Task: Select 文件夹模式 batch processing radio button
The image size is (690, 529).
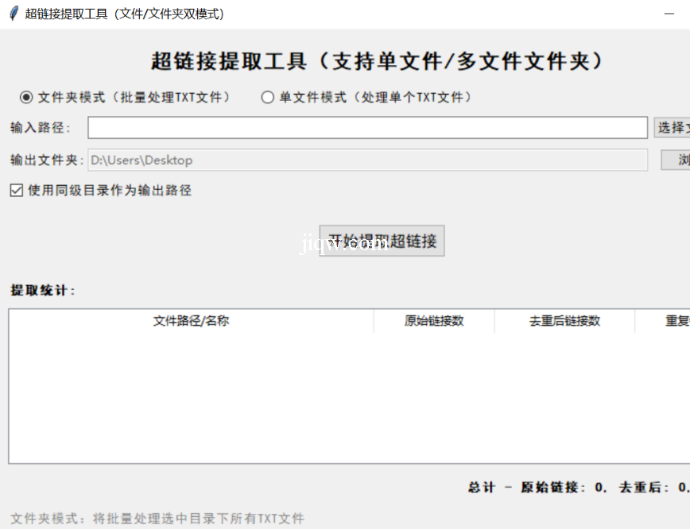Action: pos(26,97)
